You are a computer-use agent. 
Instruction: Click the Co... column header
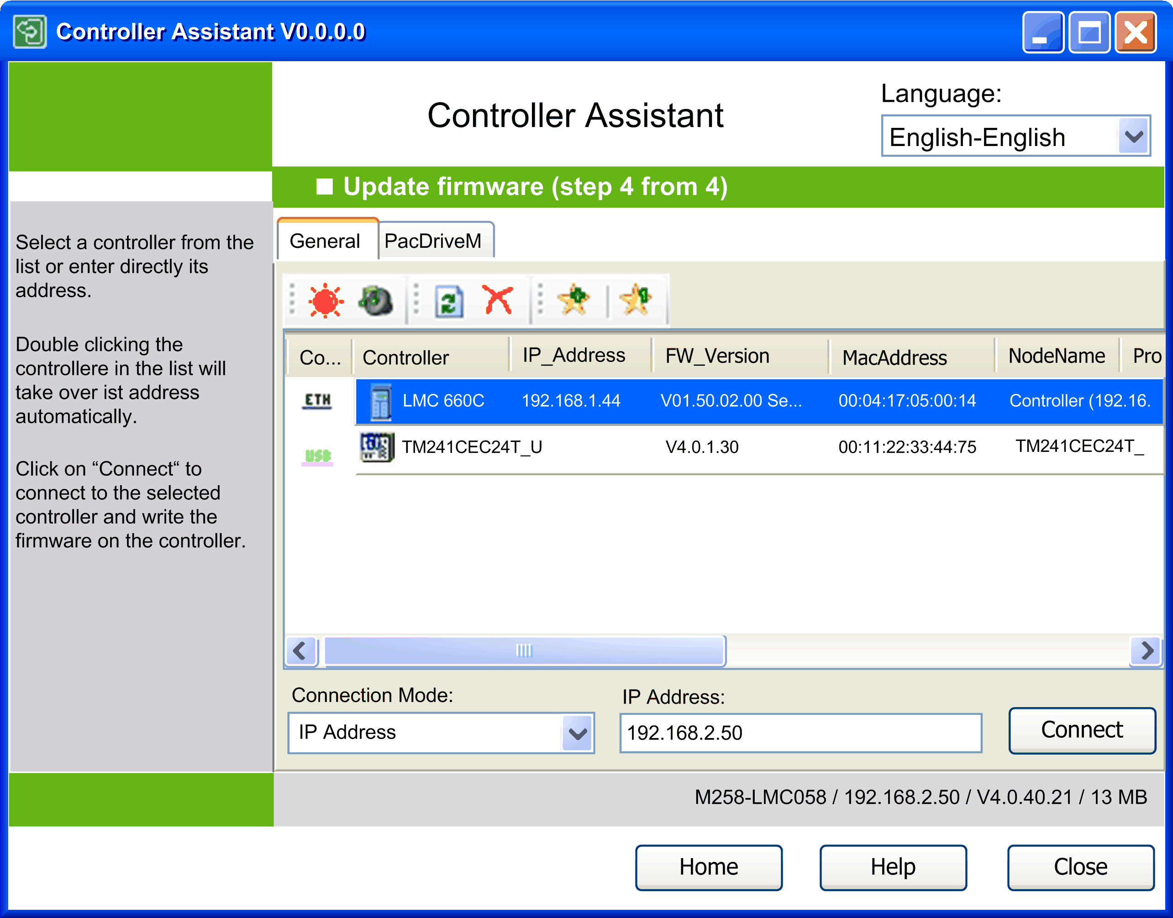[x=319, y=357]
